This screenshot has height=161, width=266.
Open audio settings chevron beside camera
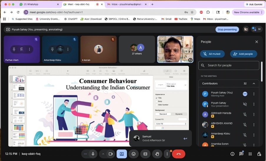pyautogui.click(x=103, y=154)
